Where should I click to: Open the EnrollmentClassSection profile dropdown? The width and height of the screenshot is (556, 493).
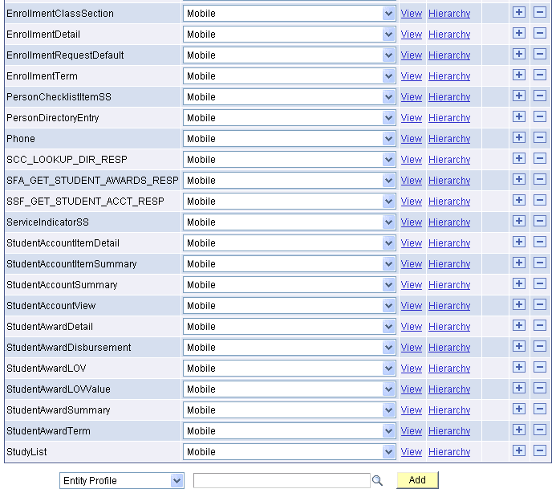point(290,14)
